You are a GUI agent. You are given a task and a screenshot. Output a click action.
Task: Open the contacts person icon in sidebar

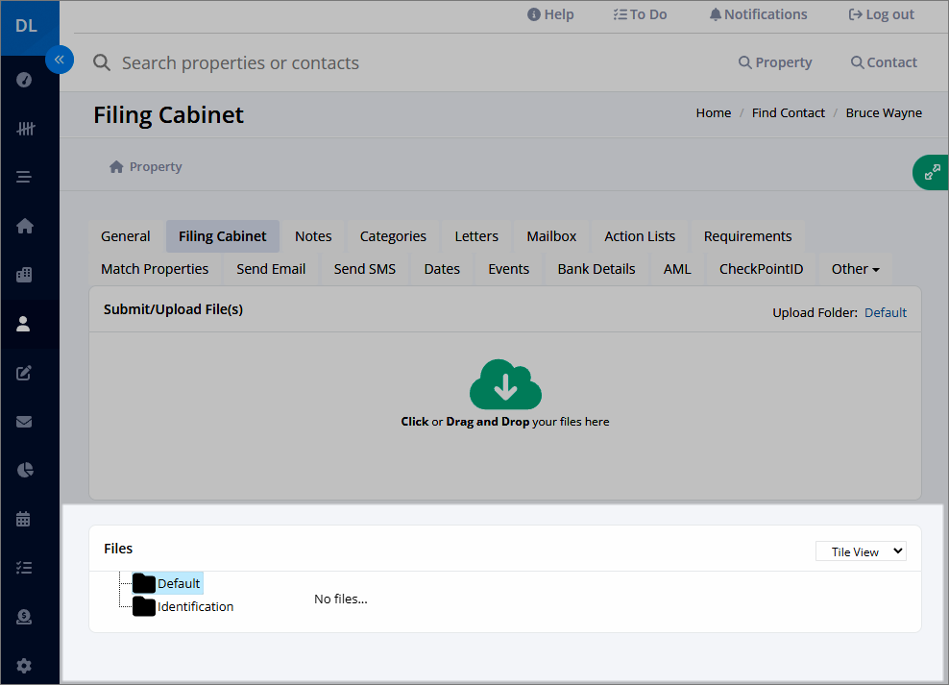click(23, 324)
